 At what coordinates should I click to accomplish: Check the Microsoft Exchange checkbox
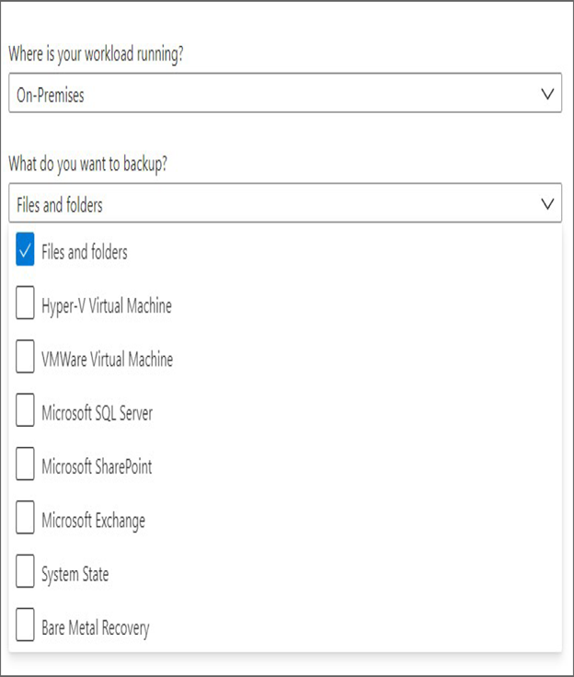pos(25,517)
